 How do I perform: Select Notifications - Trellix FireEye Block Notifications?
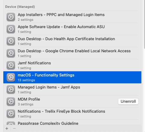pos(61,111)
